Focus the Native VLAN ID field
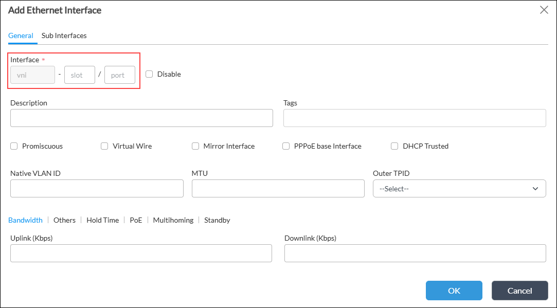 [x=97, y=189]
